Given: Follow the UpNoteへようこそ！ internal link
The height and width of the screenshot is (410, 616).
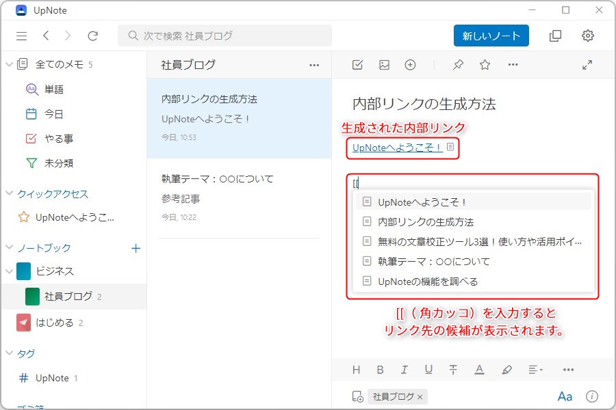Looking at the screenshot, I should pos(398,148).
